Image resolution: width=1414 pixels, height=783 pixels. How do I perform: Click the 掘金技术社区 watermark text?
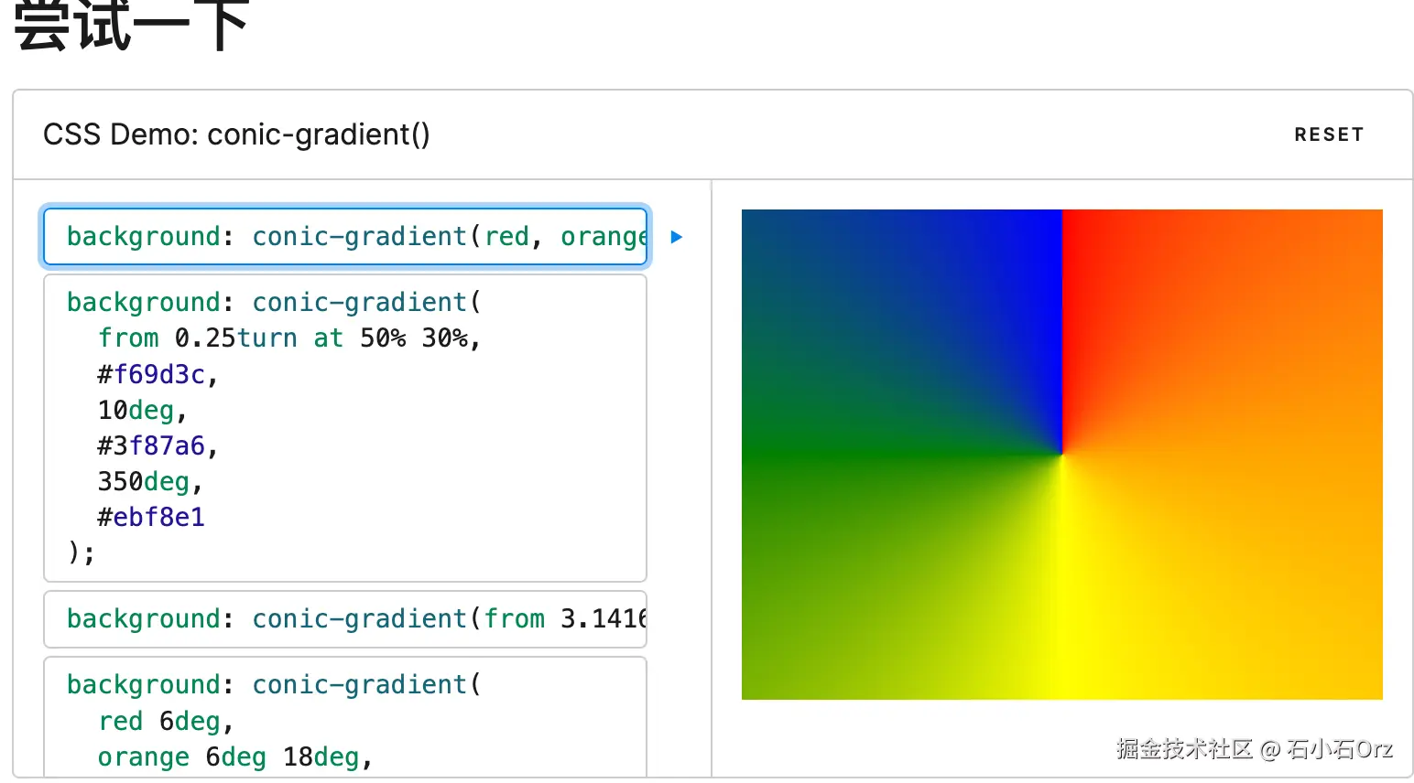pos(1183,749)
